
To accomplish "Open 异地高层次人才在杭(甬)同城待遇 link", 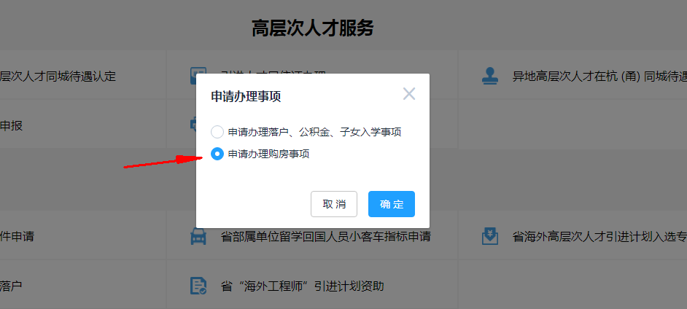I will pyautogui.click(x=599, y=76).
